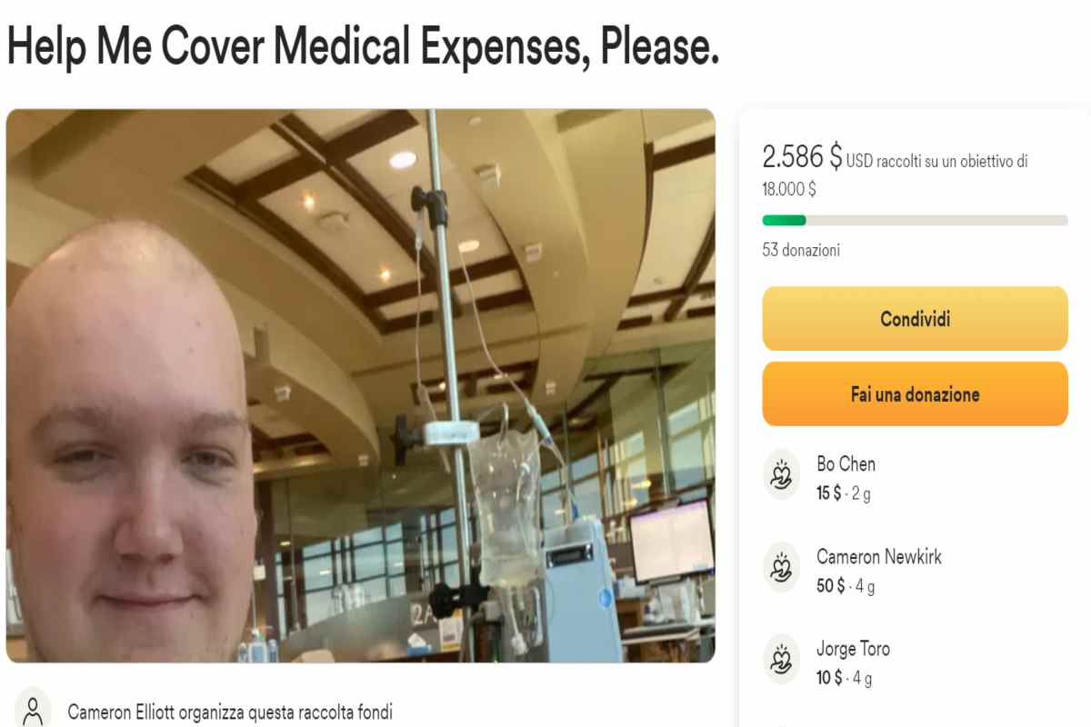Open the fundraiser hospital cover photo

pyautogui.click(x=360, y=386)
